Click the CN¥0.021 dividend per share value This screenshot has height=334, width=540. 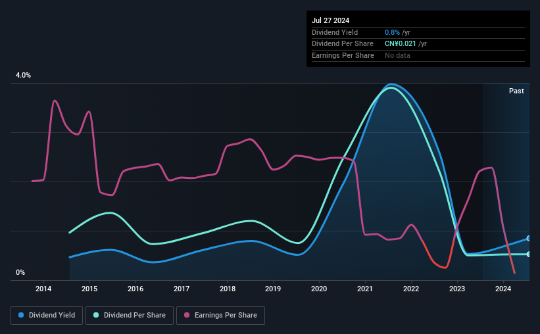point(400,44)
